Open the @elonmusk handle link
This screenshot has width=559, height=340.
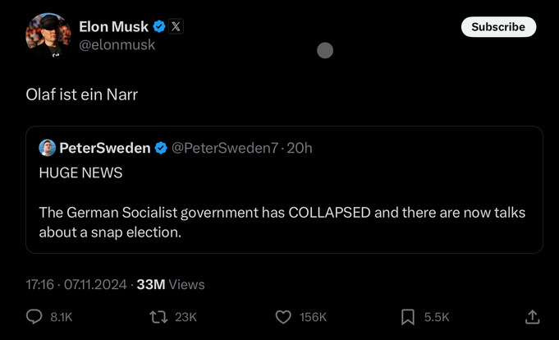(117, 45)
